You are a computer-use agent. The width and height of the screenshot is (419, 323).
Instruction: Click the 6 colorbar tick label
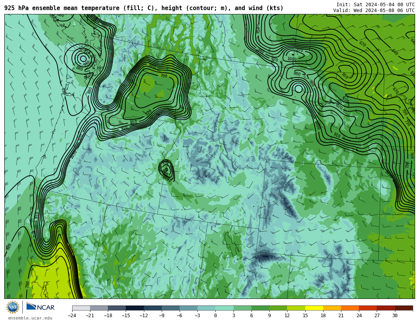tap(251, 316)
